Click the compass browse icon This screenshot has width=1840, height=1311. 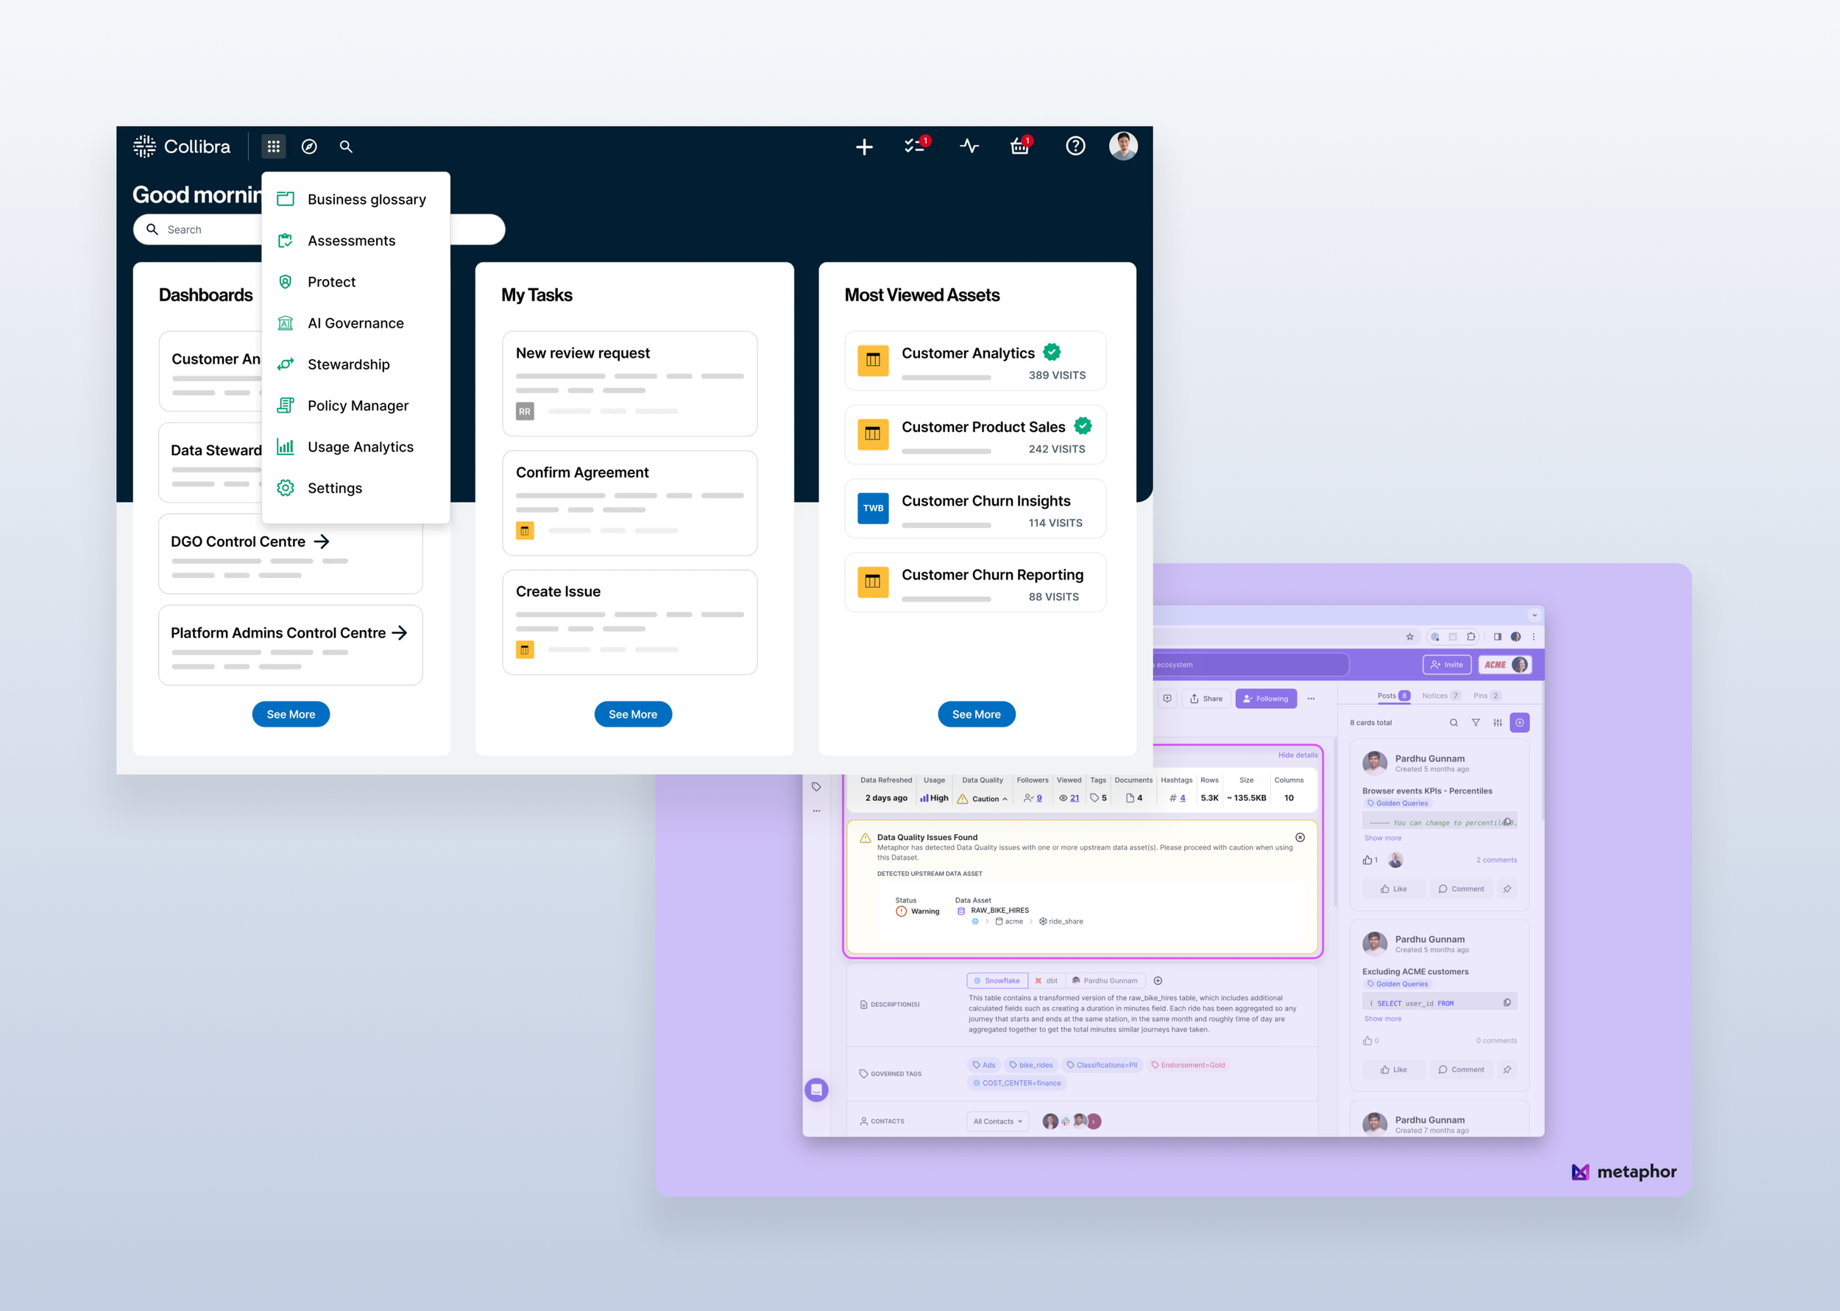pos(309,146)
